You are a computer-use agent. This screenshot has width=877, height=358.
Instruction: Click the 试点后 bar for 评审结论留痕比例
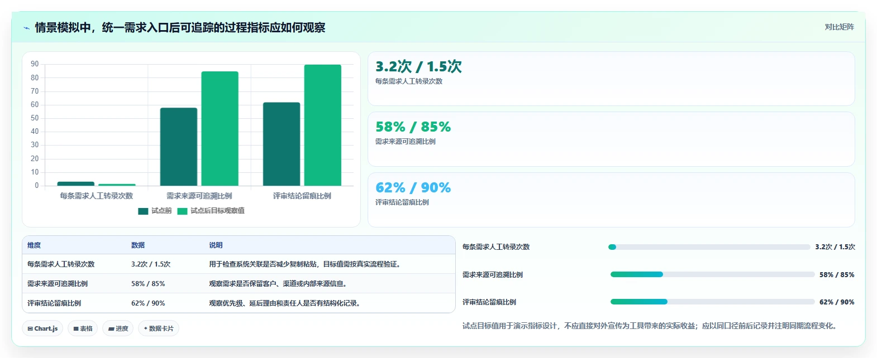coord(323,125)
